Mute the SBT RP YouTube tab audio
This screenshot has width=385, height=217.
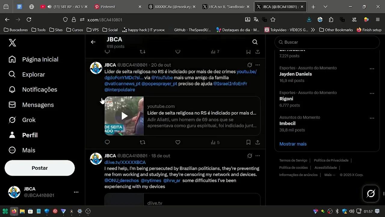50,7
